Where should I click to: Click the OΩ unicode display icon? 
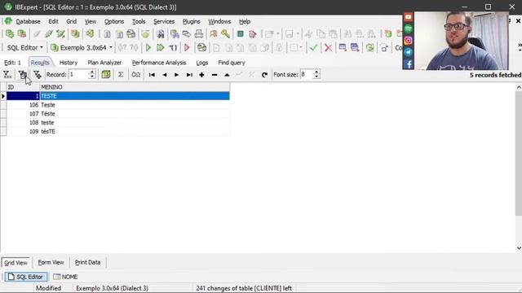coord(136,75)
